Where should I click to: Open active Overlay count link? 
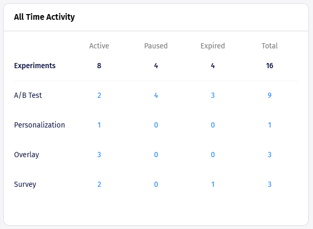coord(99,155)
